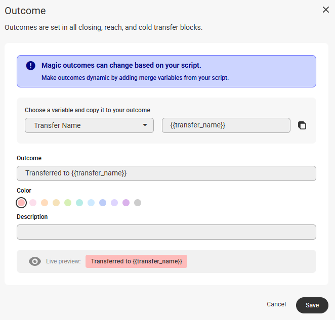Close the Outcome dialog with the X
The width and height of the screenshot is (335, 320).
point(325,10)
